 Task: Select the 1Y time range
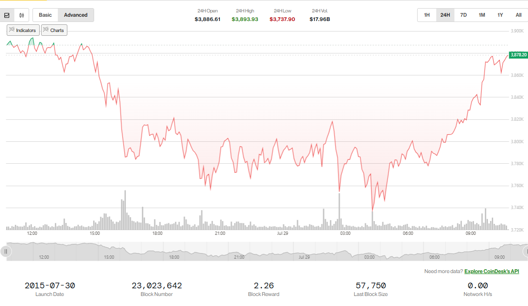point(500,15)
